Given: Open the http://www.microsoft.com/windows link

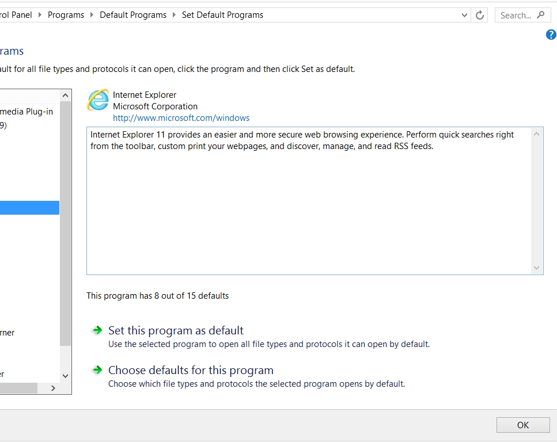Looking at the screenshot, I should pyautogui.click(x=181, y=118).
